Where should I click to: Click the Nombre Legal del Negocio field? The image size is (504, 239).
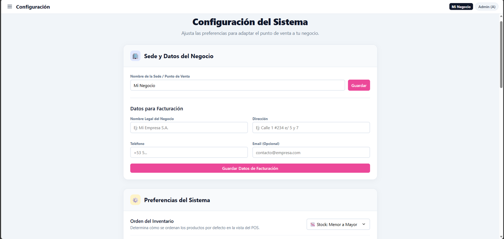189,128
